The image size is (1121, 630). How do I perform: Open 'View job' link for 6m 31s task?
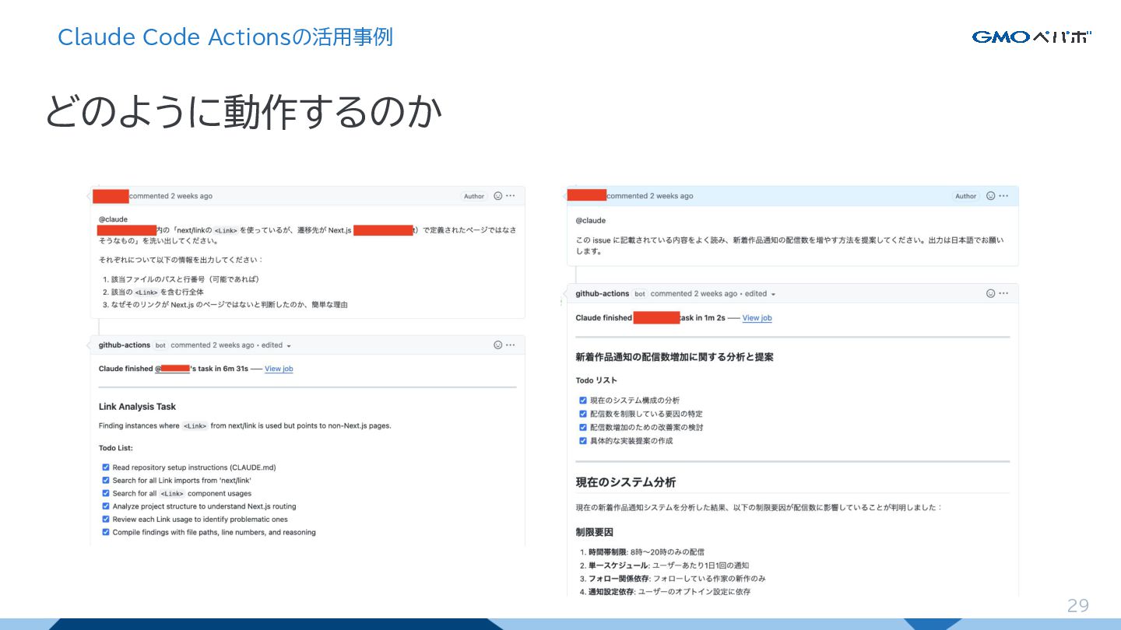[x=279, y=369]
